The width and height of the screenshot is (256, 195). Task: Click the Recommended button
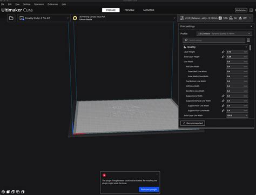coord(193,123)
